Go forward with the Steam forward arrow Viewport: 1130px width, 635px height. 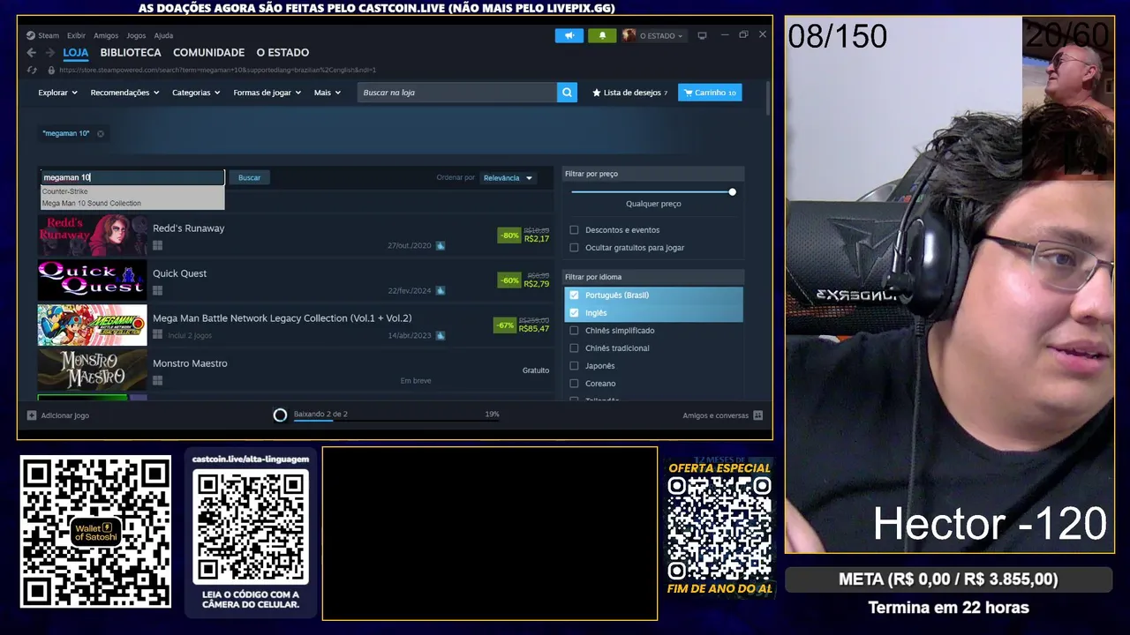[x=50, y=53]
